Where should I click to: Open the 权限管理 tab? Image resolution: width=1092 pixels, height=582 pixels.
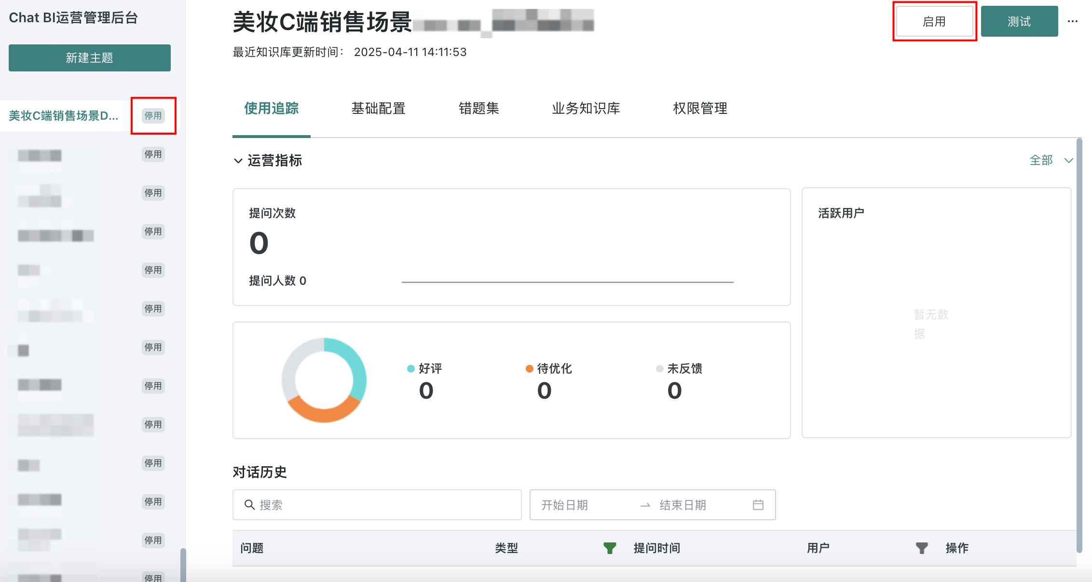pyautogui.click(x=700, y=108)
